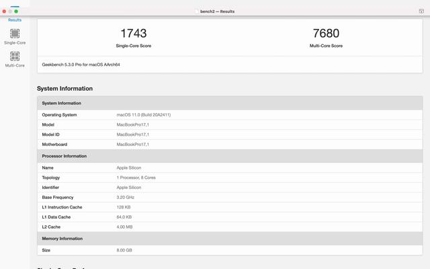Click the bench2 — Results window title
Screen dimensions: 430x269
(217, 11)
